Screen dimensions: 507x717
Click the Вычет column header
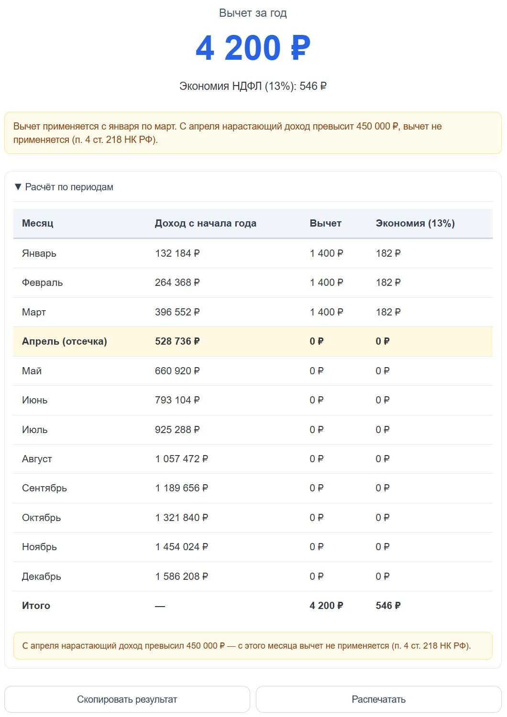coord(326,223)
